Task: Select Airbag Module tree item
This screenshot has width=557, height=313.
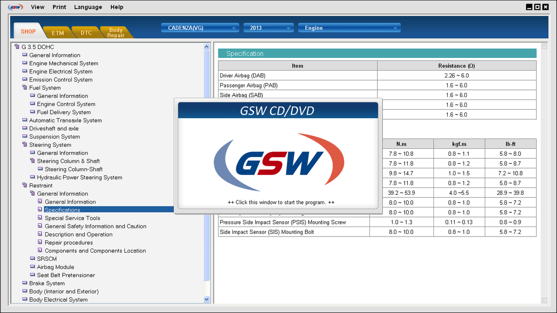Action: coord(56,267)
